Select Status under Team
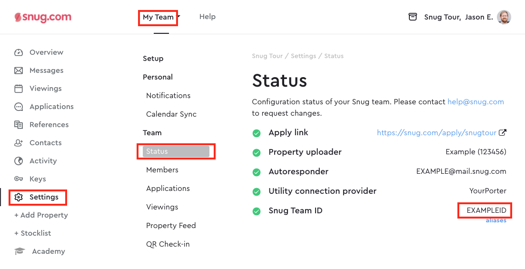 pyautogui.click(x=176, y=151)
